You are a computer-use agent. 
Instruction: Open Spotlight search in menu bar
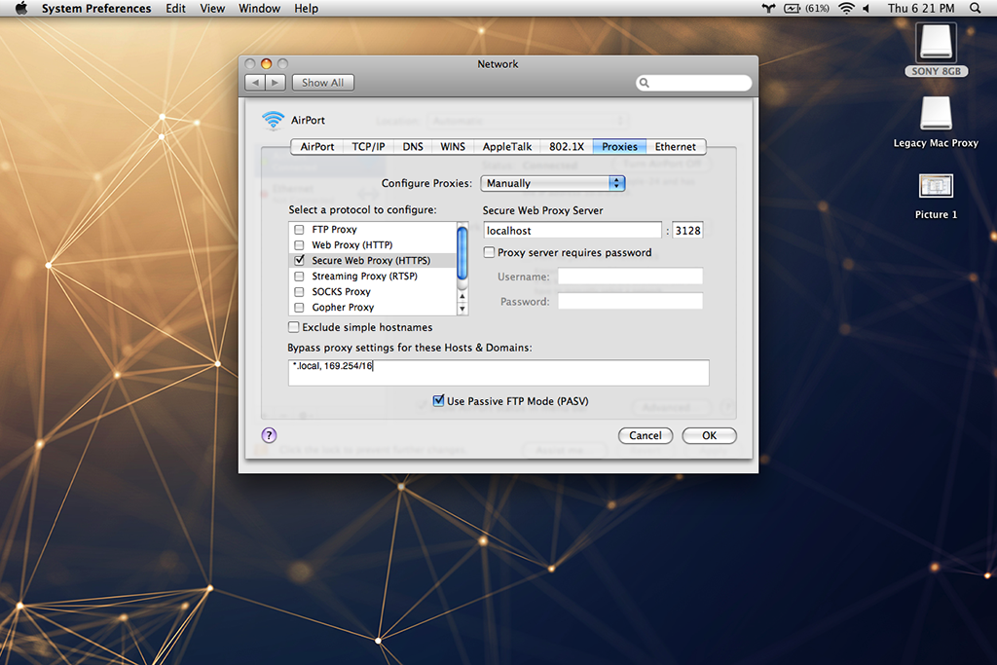[x=976, y=8]
